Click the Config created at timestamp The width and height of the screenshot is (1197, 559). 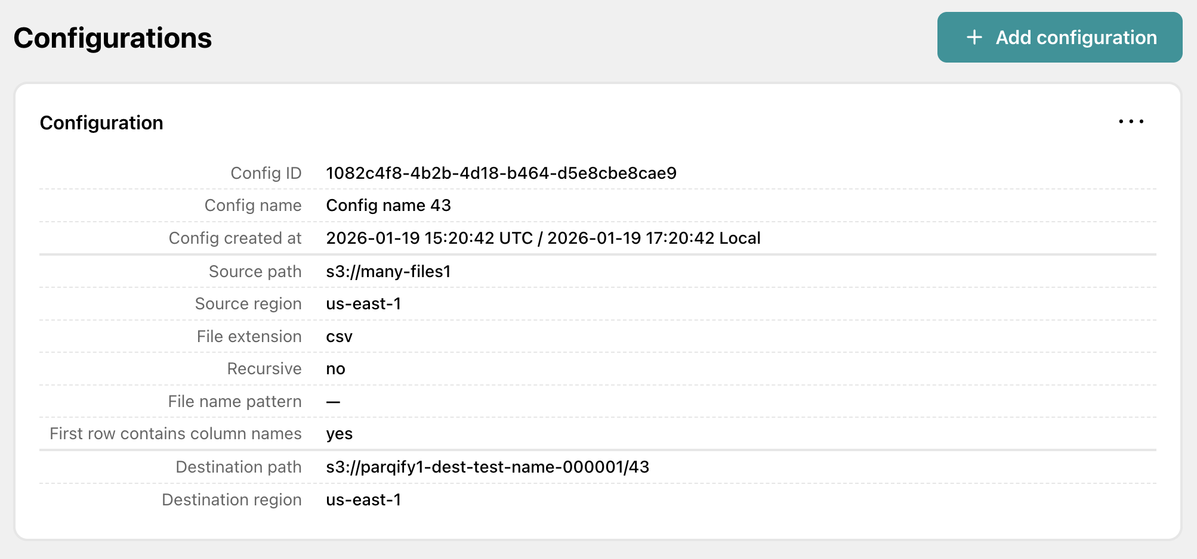click(543, 238)
